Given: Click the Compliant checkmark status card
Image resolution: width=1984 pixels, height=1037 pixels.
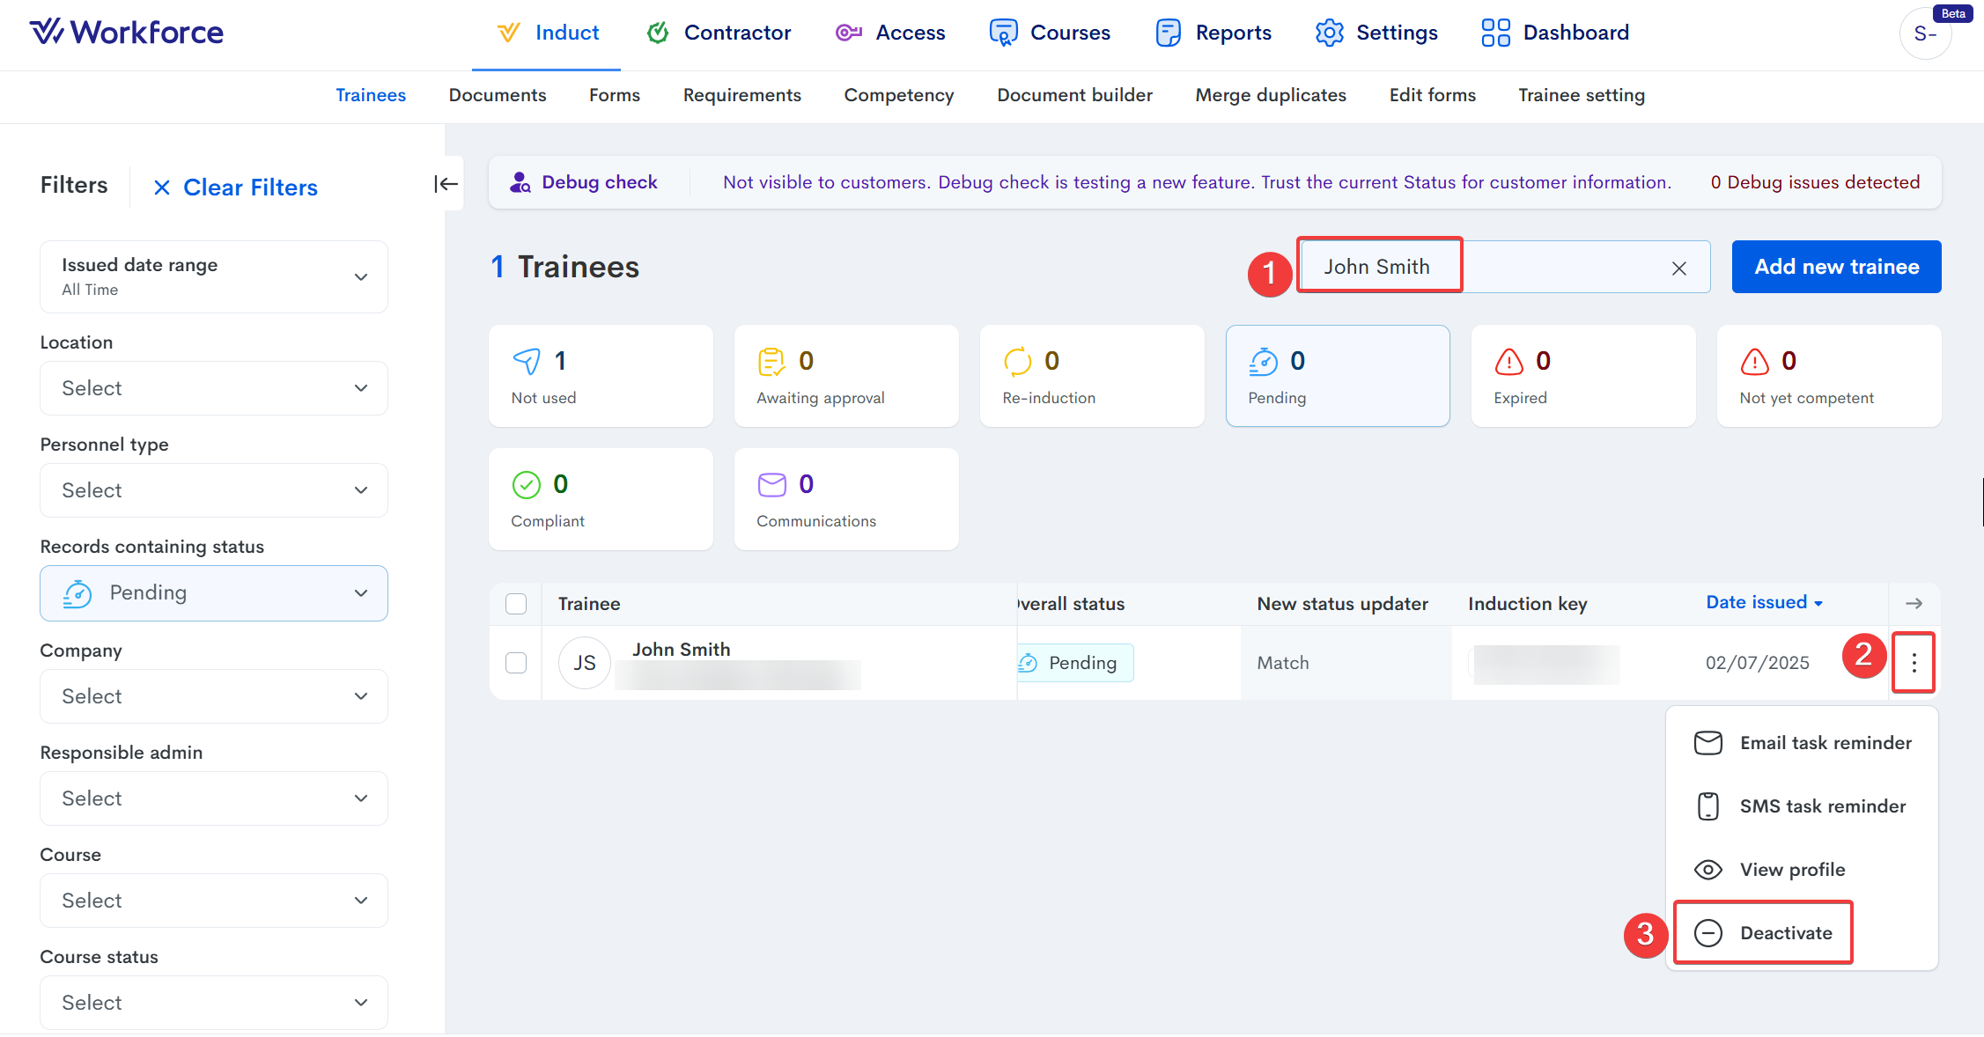Looking at the screenshot, I should point(600,499).
